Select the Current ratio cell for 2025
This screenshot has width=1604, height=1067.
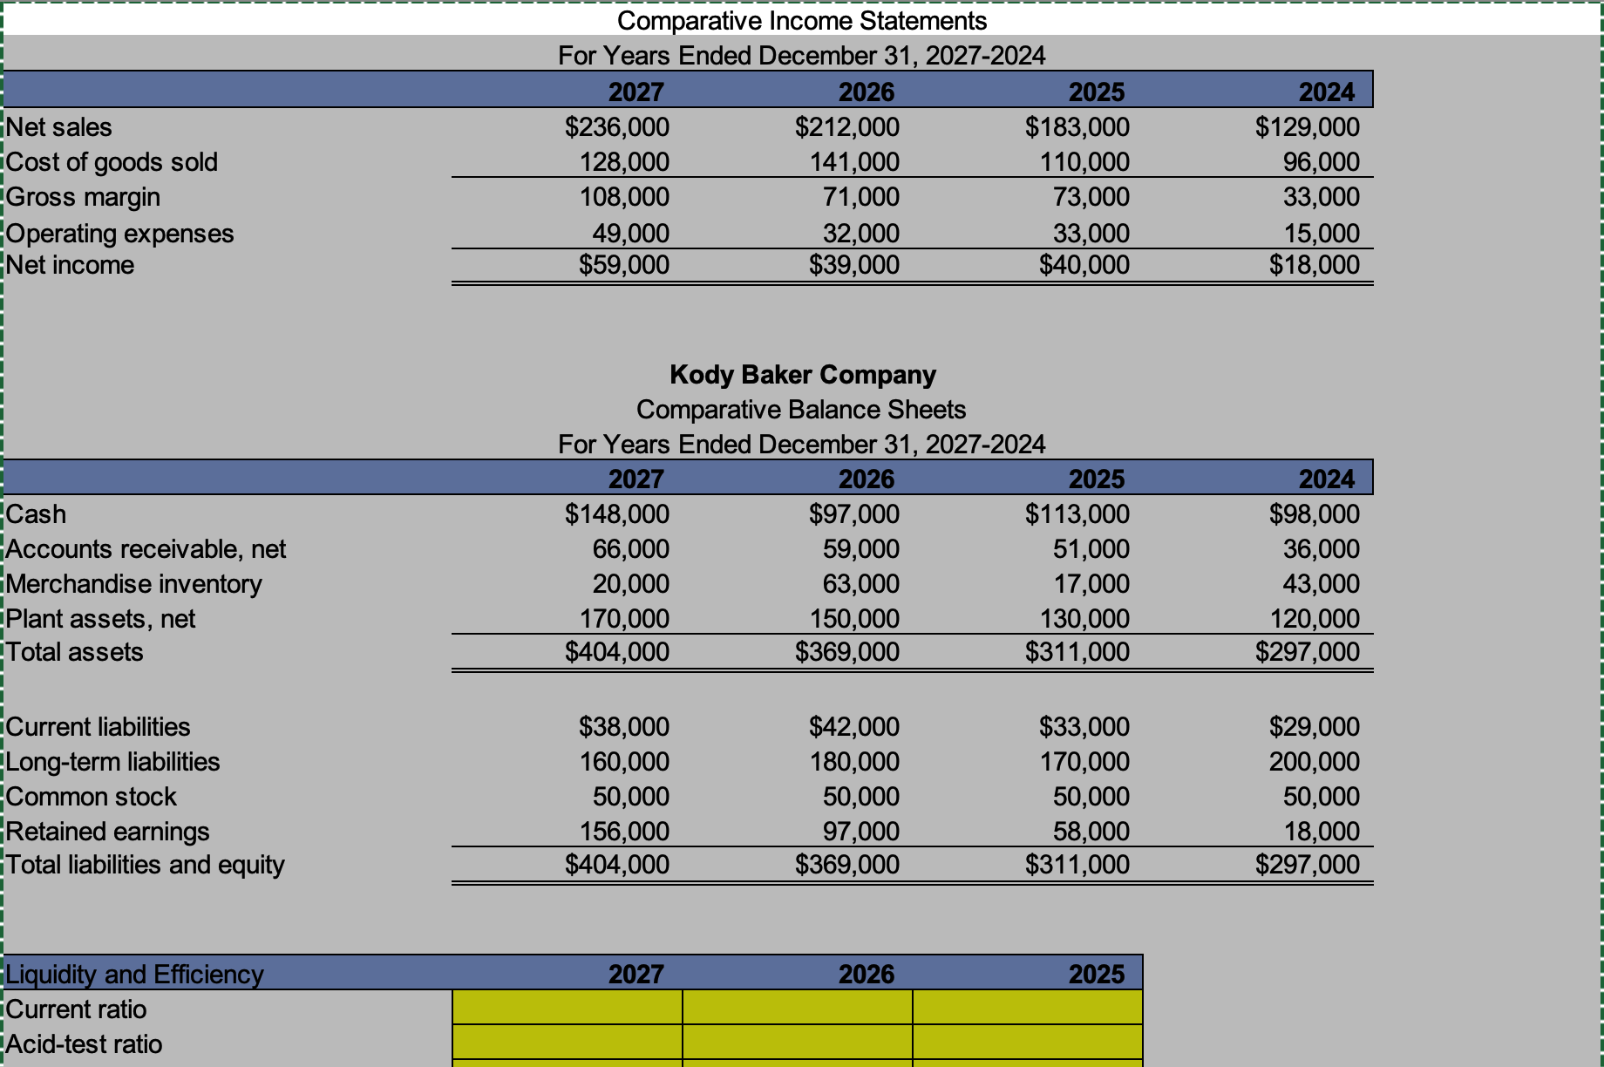coord(1028,1008)
